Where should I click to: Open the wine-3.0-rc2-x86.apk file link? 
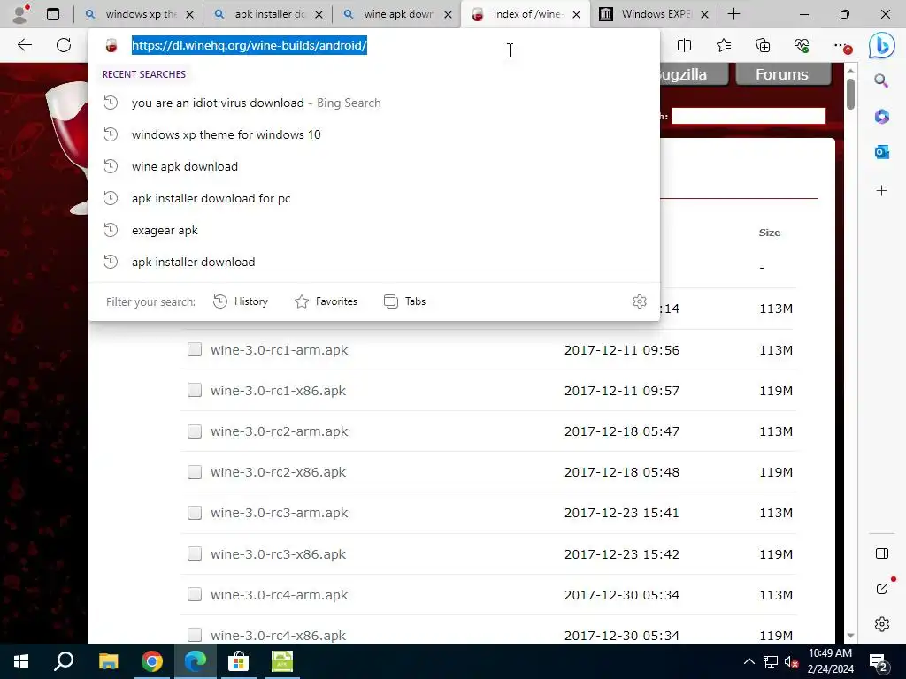tap(278, 472)
